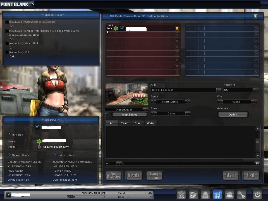This screenshot has height=201, width=268.
Task: Click the grade chevron icon beside SpearheadCompany
Action: coord(39,147)
